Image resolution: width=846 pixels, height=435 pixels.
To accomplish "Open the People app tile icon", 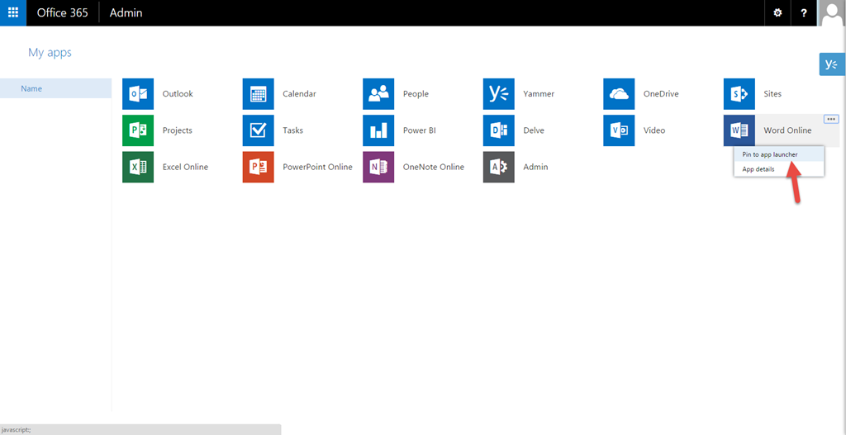I will (378, 94).
